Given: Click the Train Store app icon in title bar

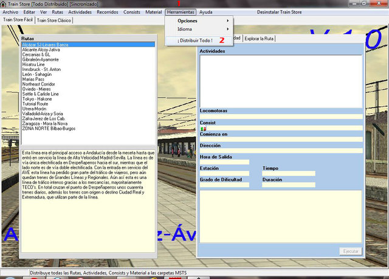Looking at the screenshot, I should (x=4, y=4).
